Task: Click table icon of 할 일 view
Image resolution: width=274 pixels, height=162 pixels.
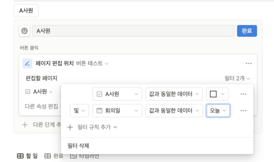Action: pos(20,156)
